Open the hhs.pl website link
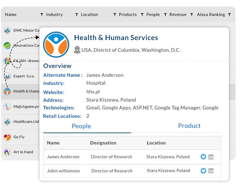The height and width of the screenshot is (188, 246). click(x=93, y=92)
